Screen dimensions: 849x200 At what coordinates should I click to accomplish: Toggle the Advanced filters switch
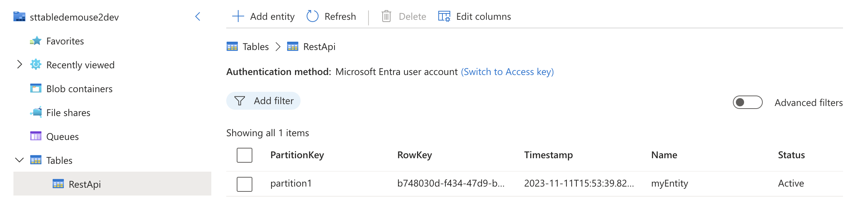pos(747,102)
